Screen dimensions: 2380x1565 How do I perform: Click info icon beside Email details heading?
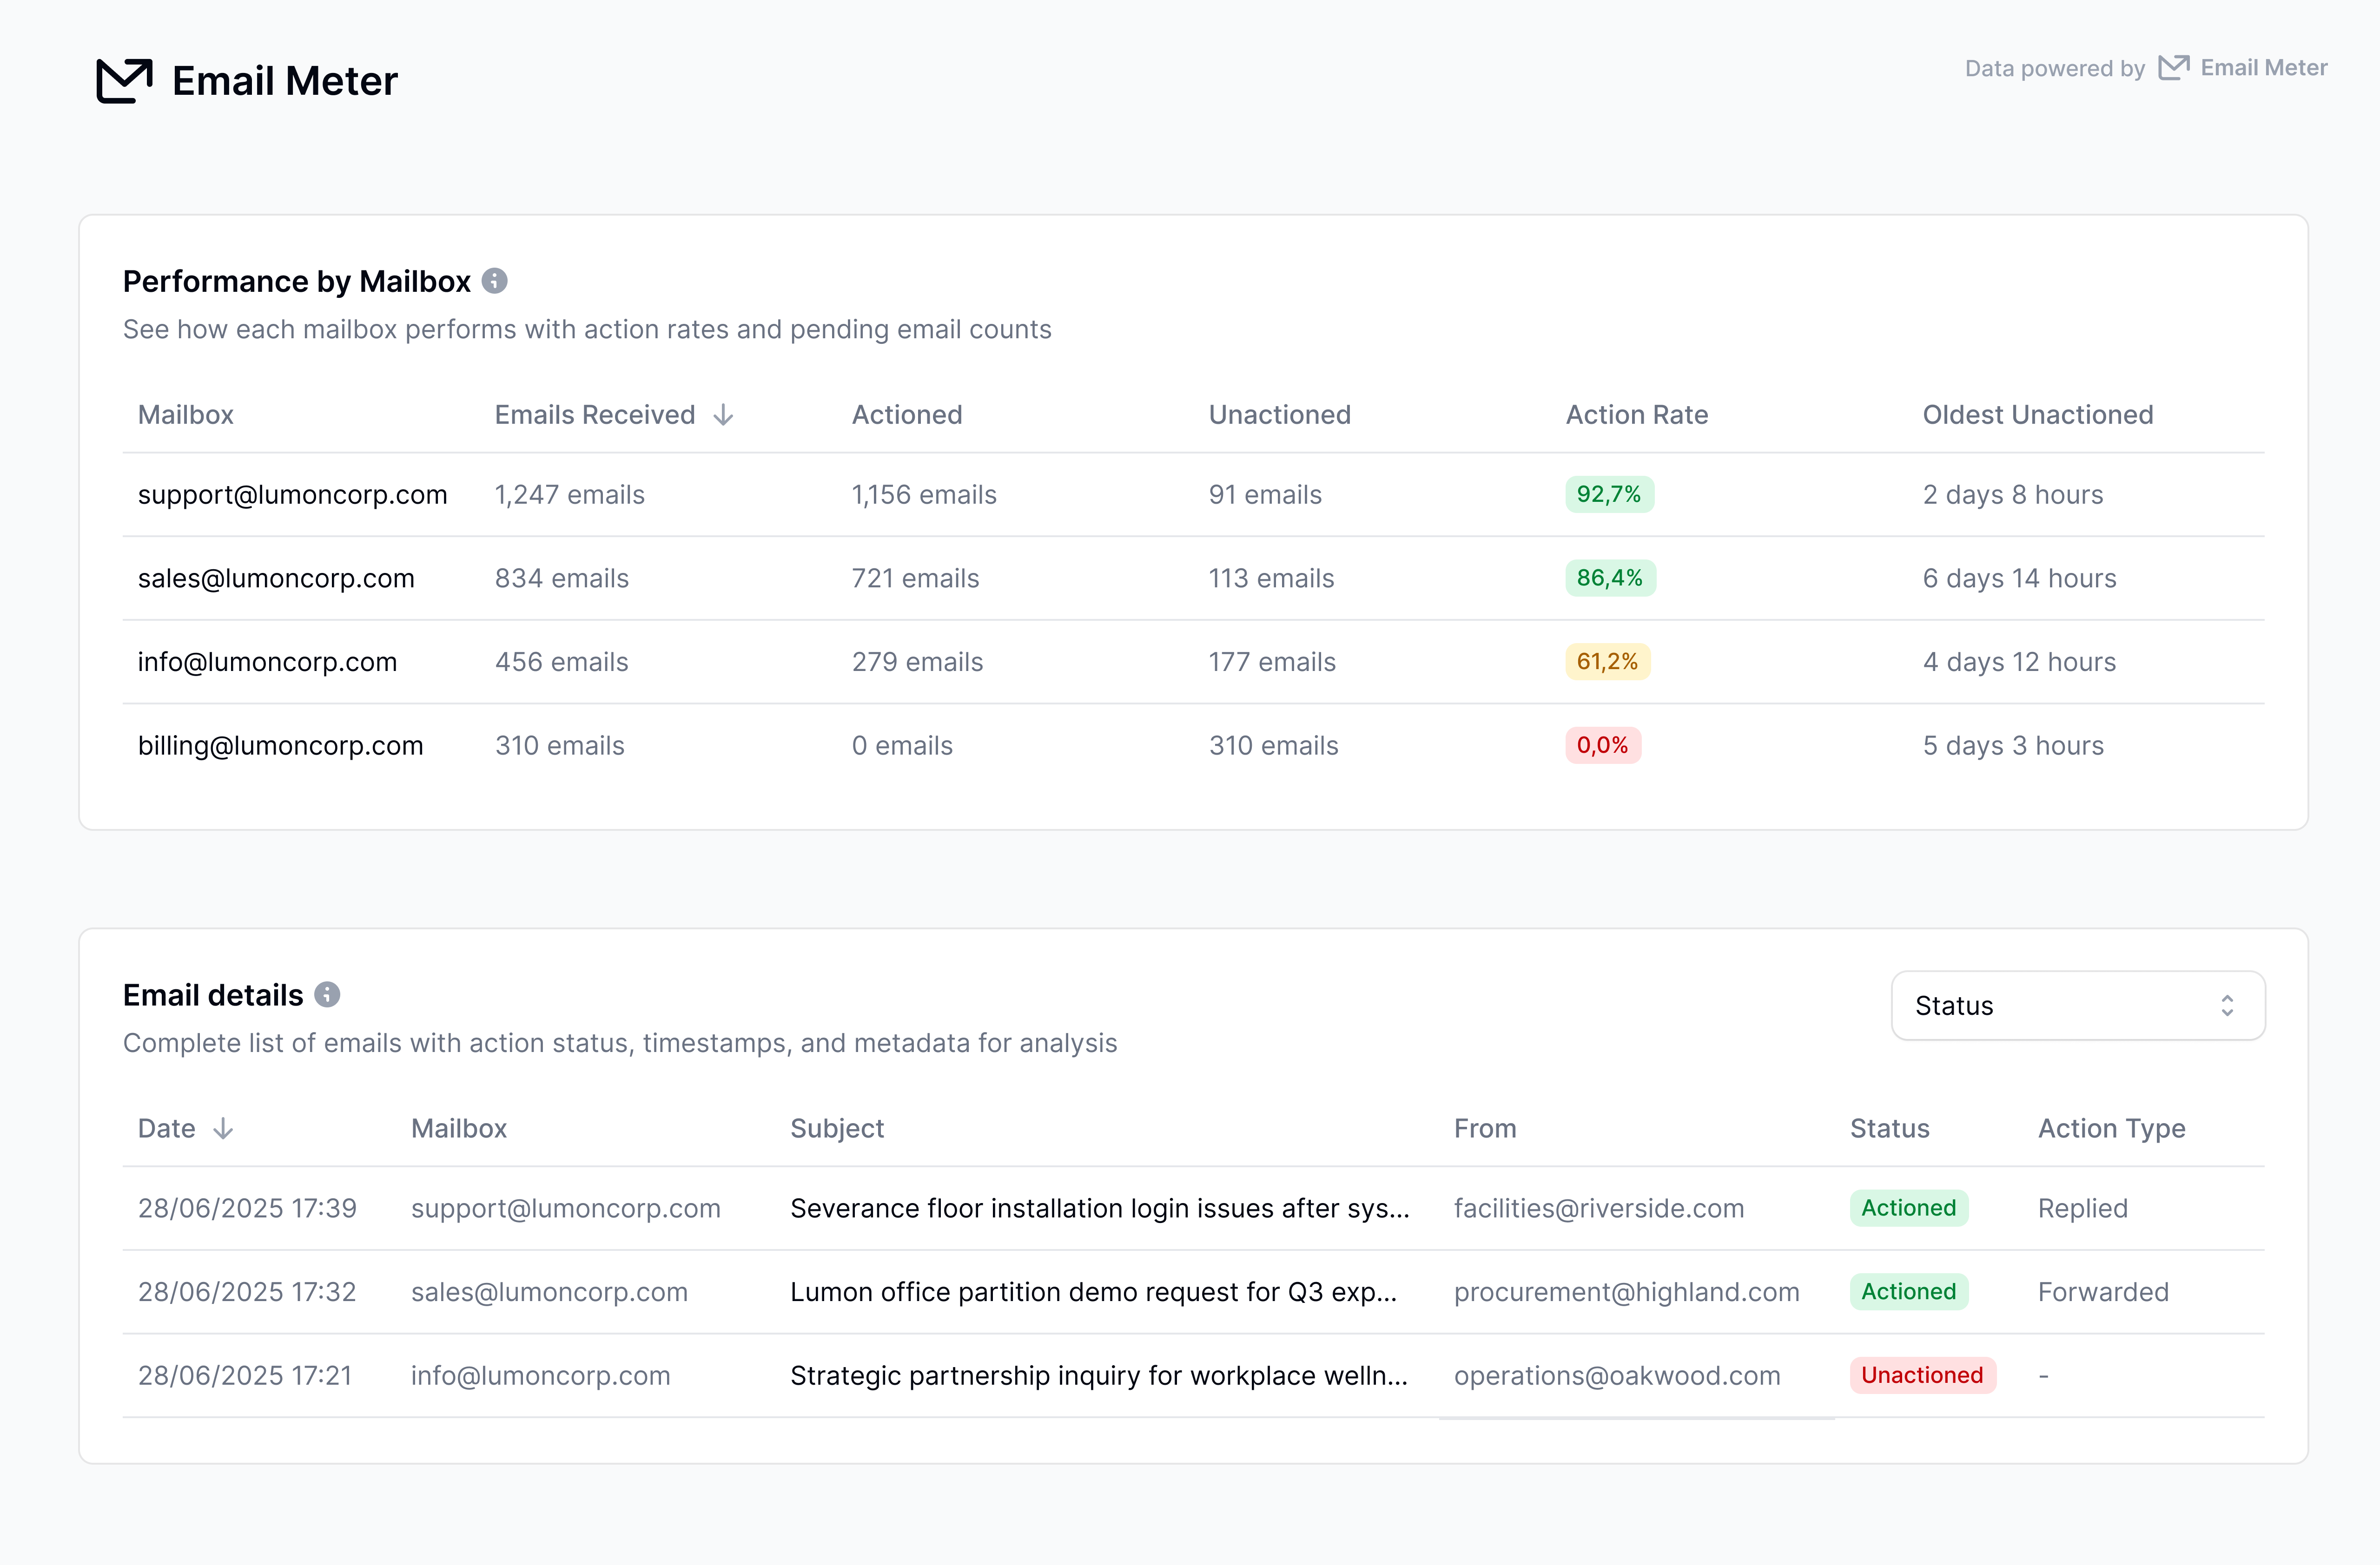point(327,995)
